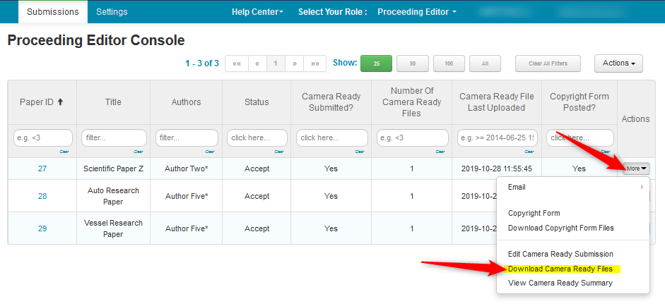Switch to the Settings tab
The height and width of the screenshot is (306, 665).
112,12
